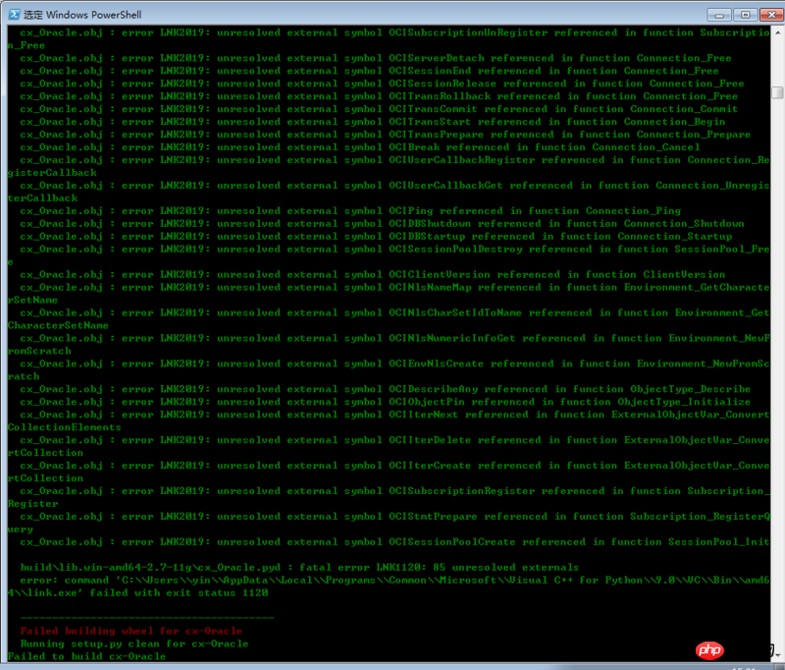Click the OCINlsNumericInfoGet error line

[x=389, y=344]
